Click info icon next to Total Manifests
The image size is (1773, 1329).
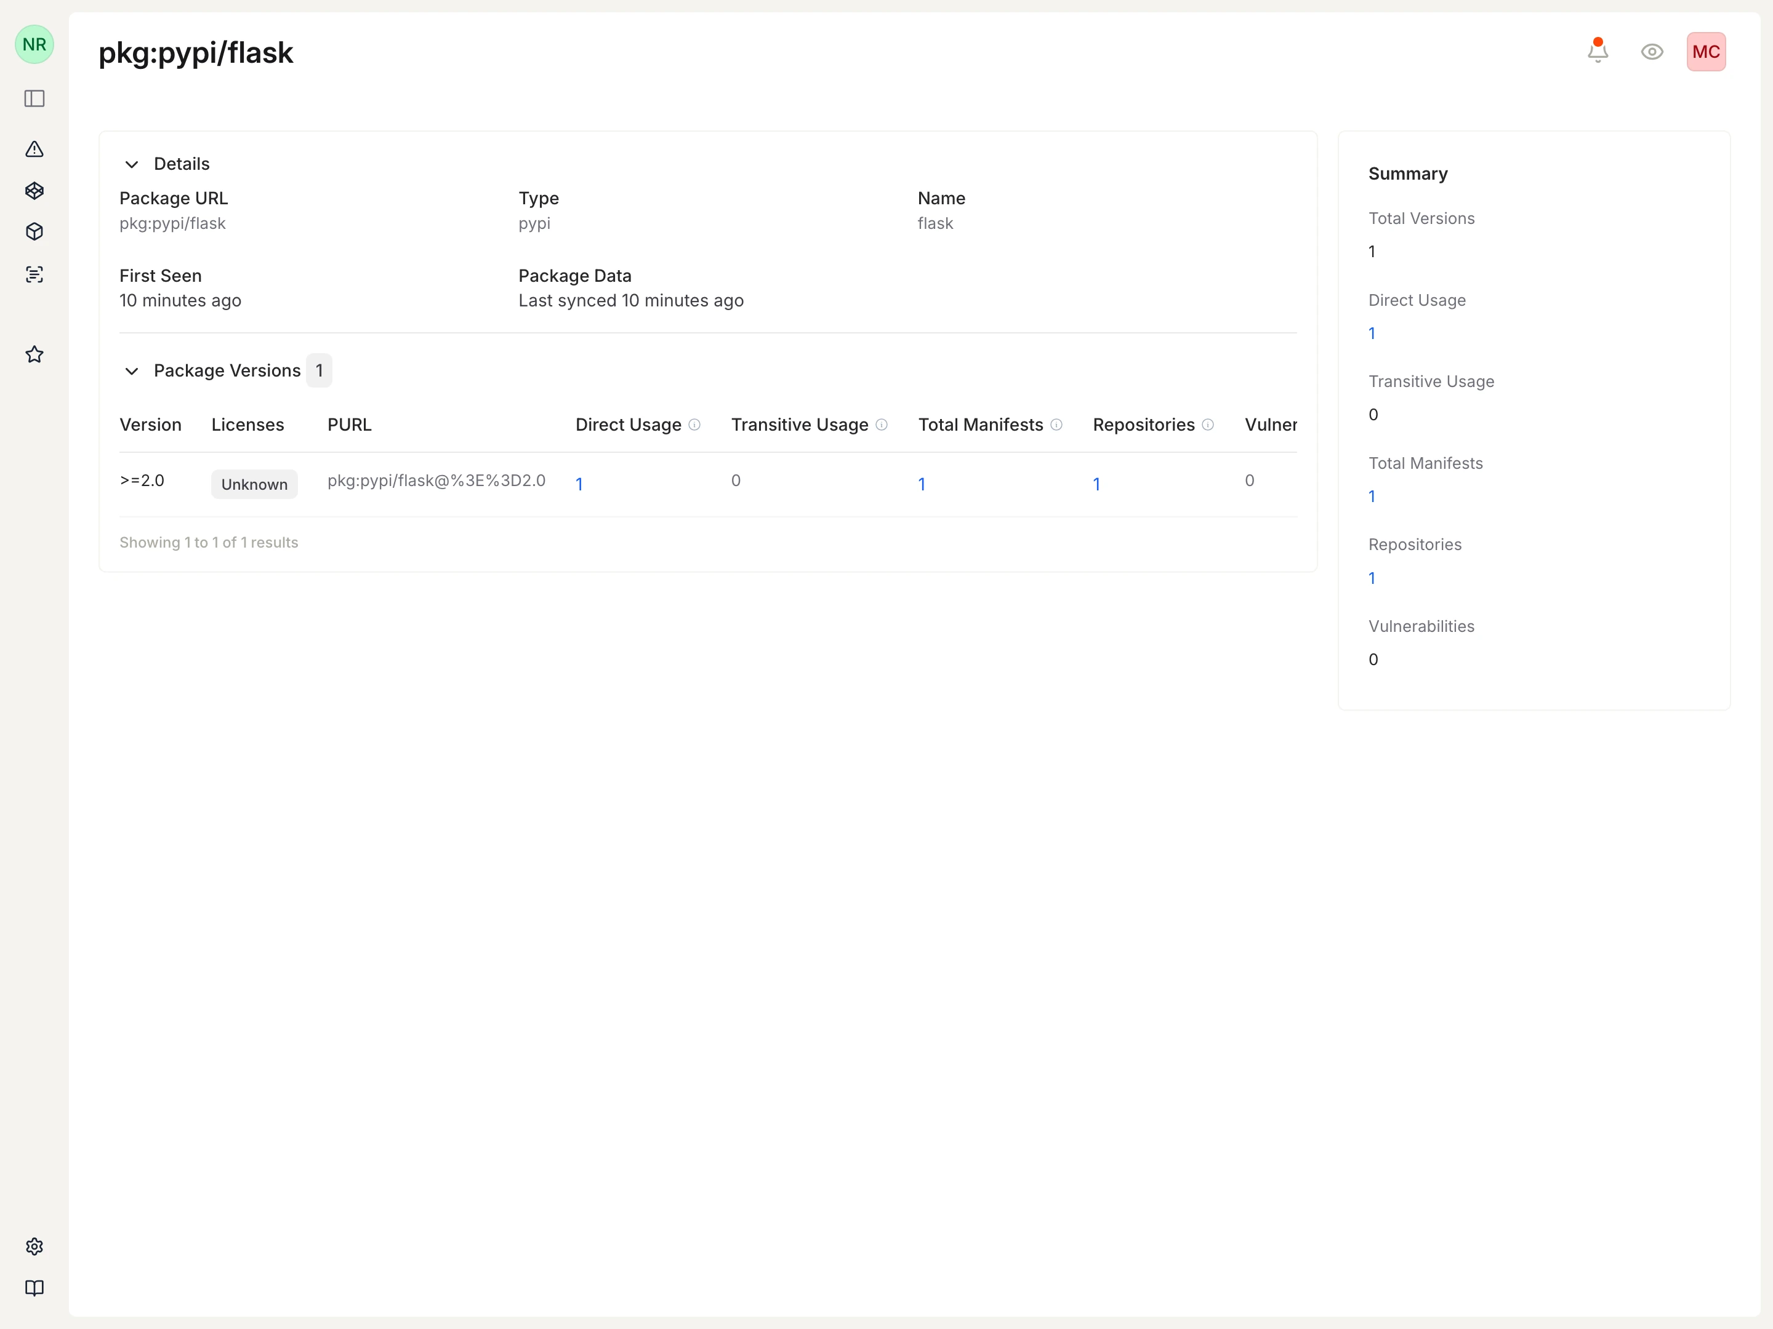(1056, 425)
